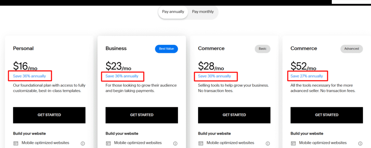Get started with the Personal plan
Screen dimensions: 371x148
49,115
